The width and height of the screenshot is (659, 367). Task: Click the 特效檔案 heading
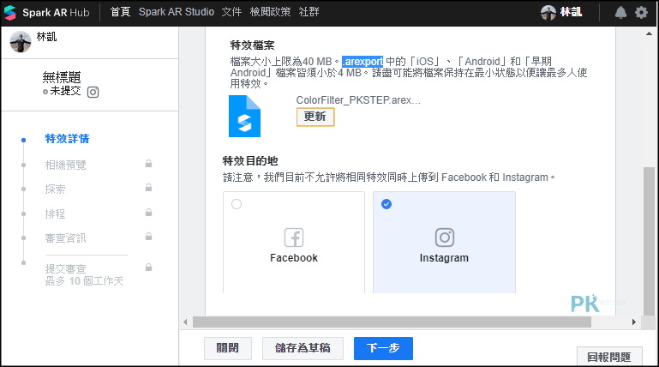pyautogui.click(x=252, y=45)
